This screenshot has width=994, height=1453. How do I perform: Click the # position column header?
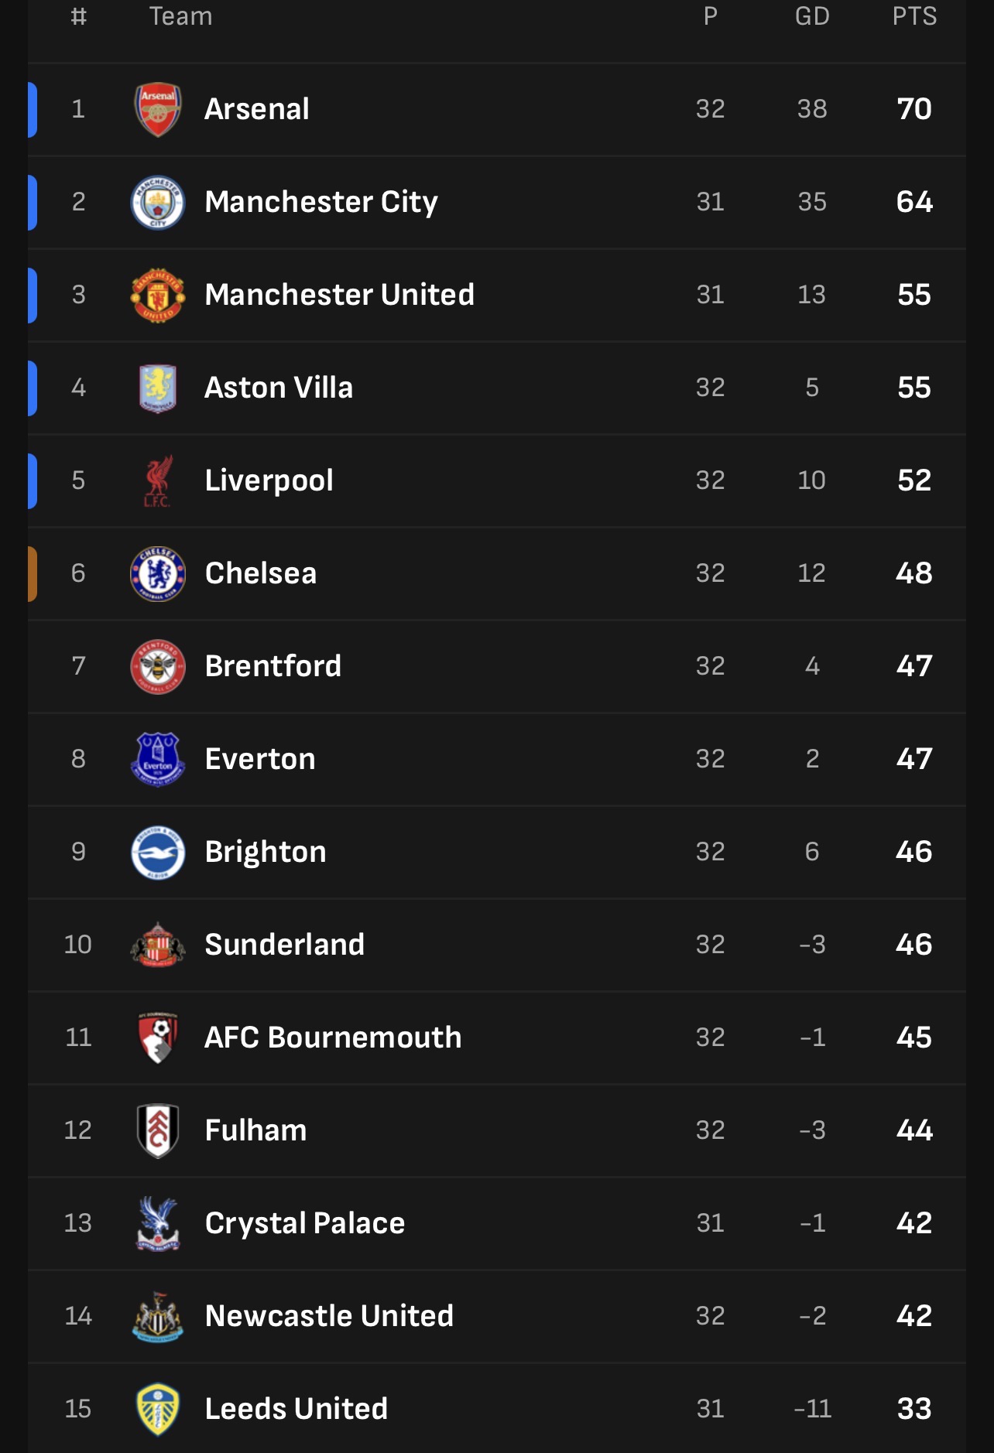78,16
